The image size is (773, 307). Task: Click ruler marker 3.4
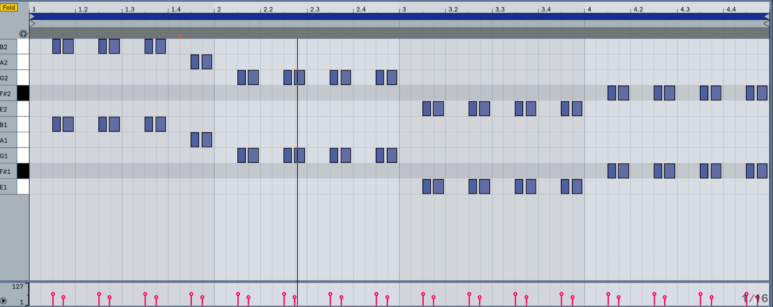click(x=546, y=9)
